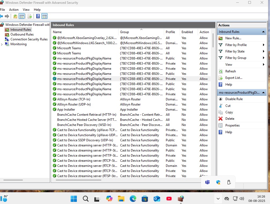Image resolution: width=270 pixels, height=204 pixels.
Task: Click the Back arrow toolbar icon
Action: (1, 16)
